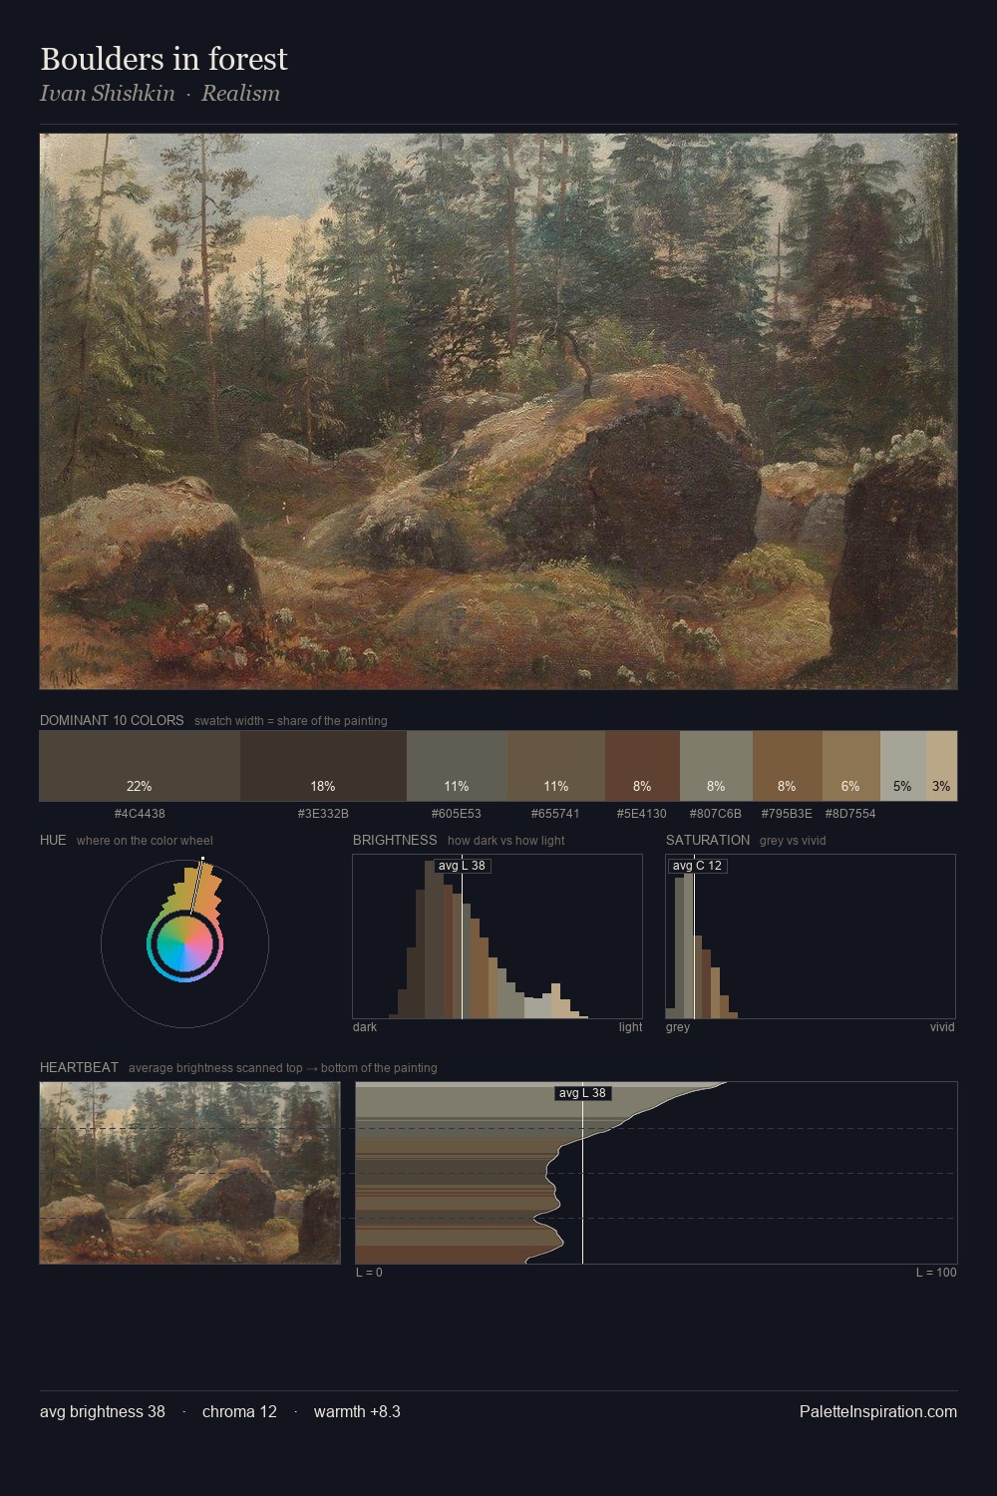Click the HUE section heading
The width and height of the screenshot is (997, 1496).
click(x=53, y=840)
